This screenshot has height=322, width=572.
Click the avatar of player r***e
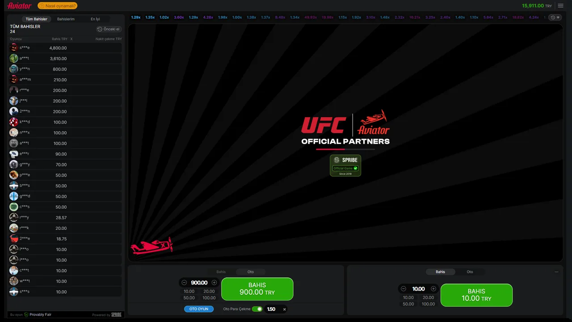click(14, 90)
